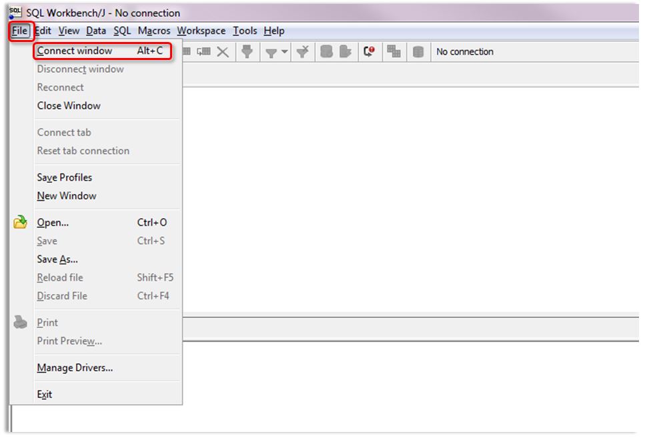
Task: Open the Edit menu
Action: point(43,31)
